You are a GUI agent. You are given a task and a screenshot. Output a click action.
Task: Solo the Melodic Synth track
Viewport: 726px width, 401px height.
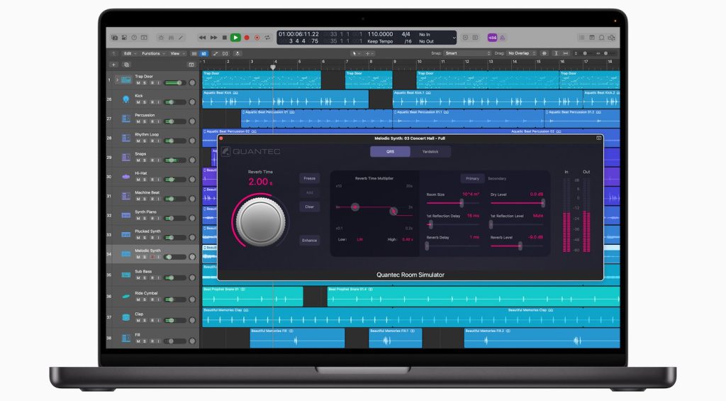point(145,257)
